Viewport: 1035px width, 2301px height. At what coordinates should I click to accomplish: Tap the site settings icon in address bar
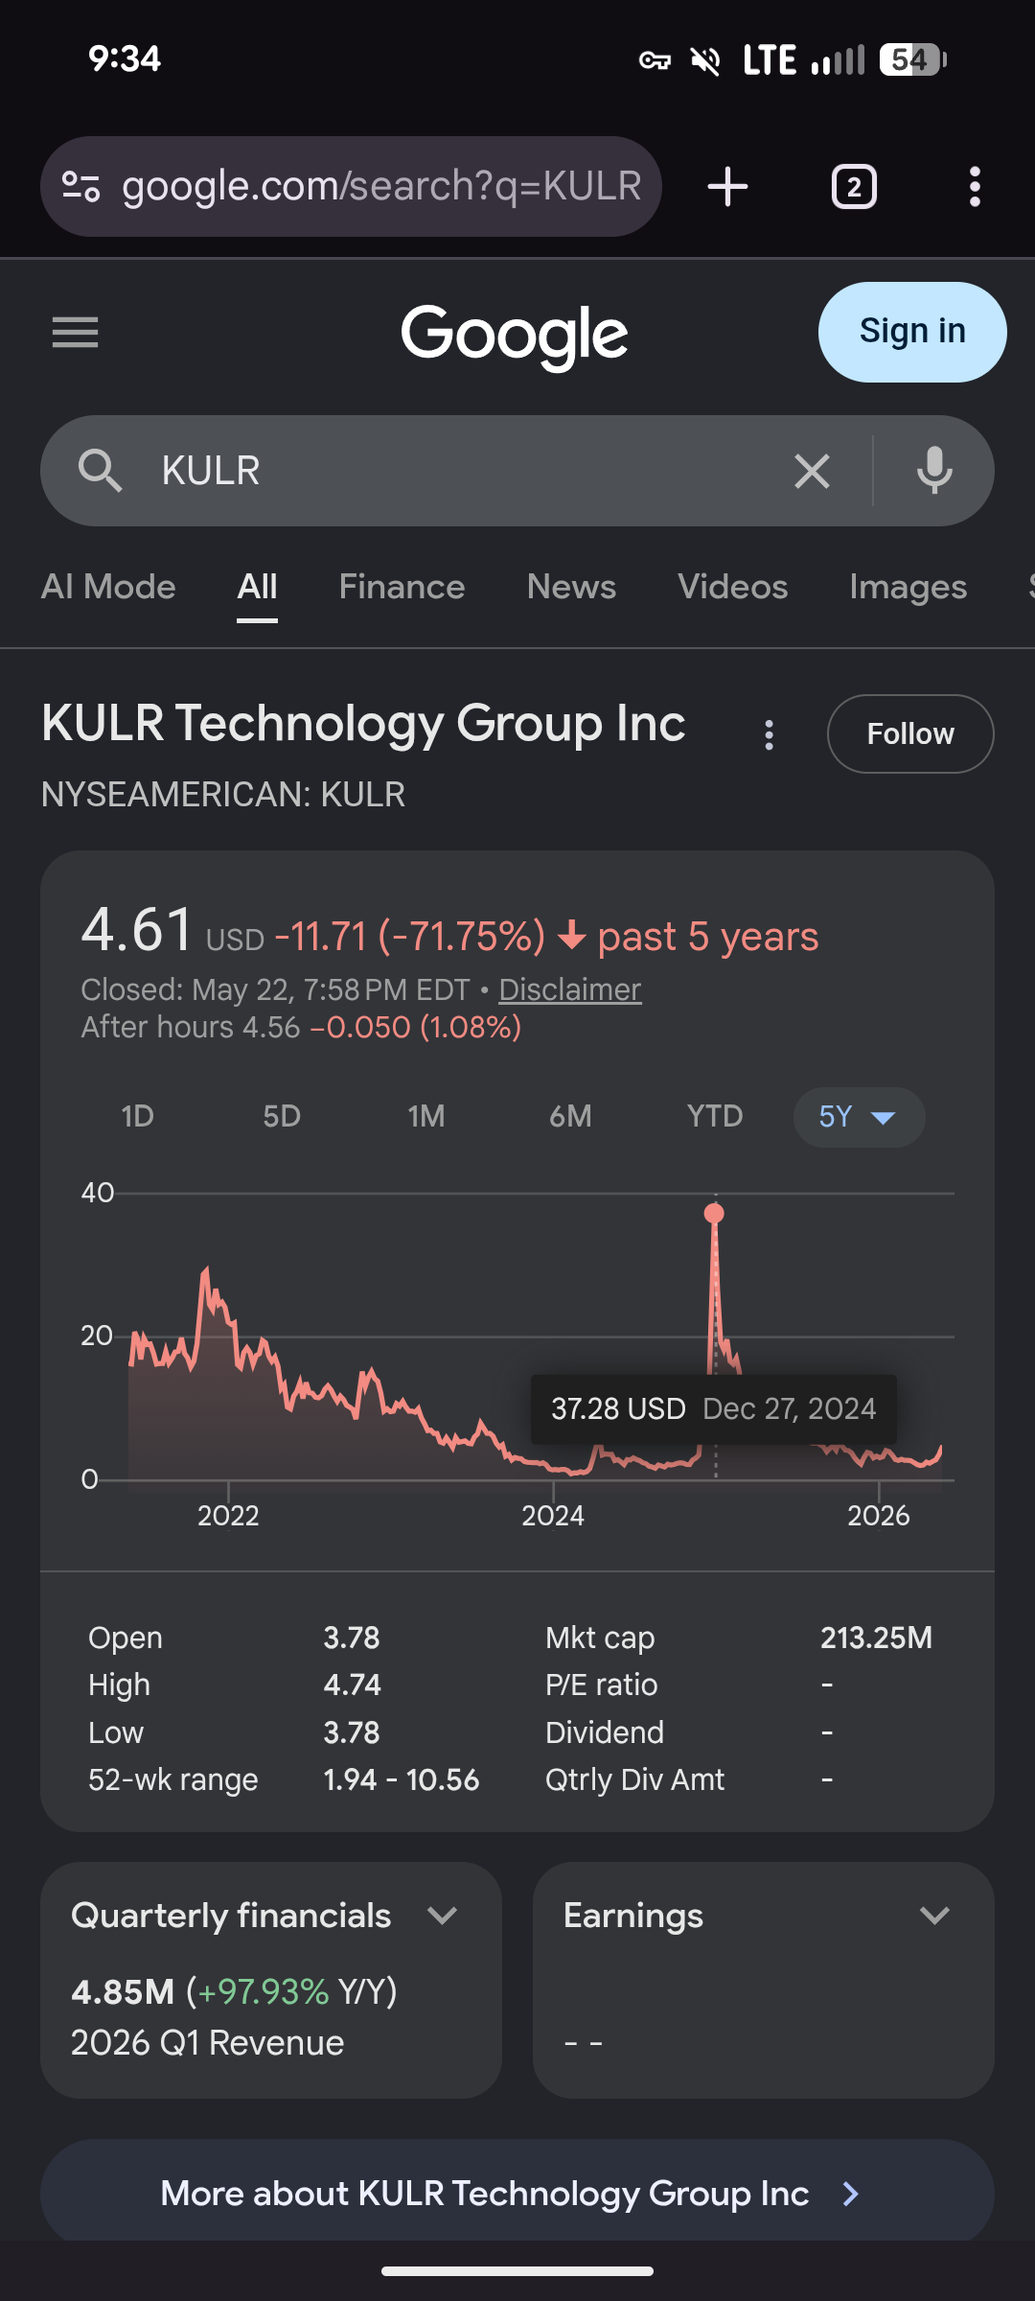pos(81,186)
